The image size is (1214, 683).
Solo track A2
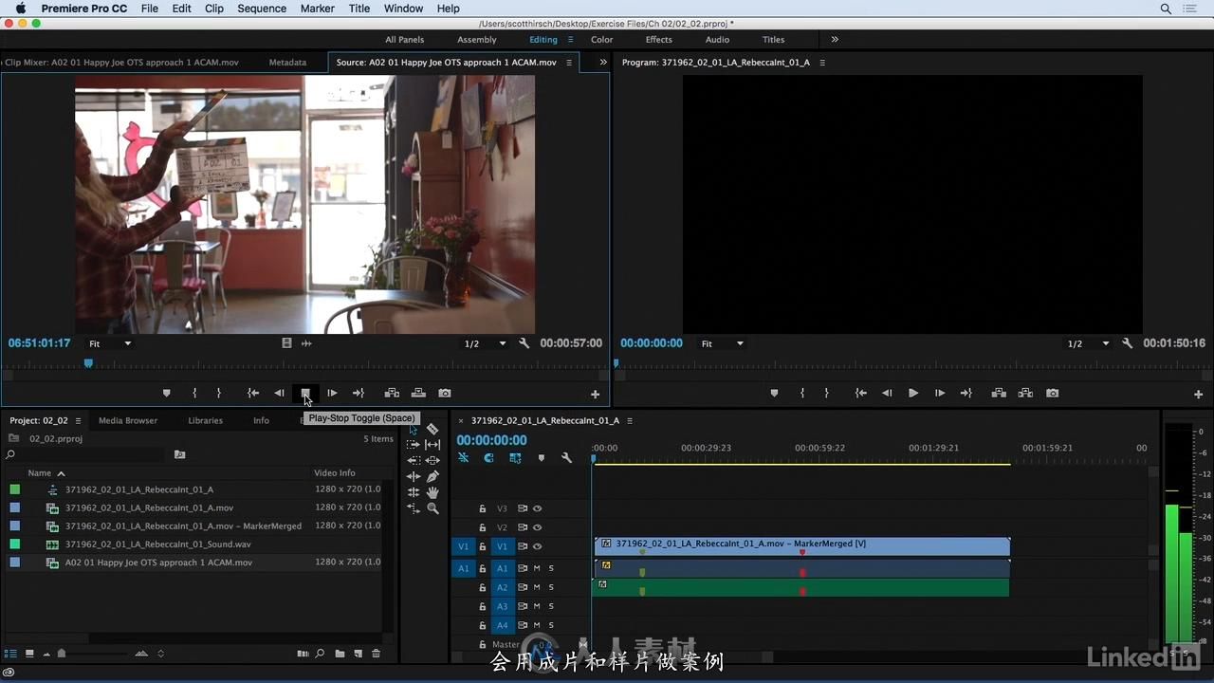(551, 587)
